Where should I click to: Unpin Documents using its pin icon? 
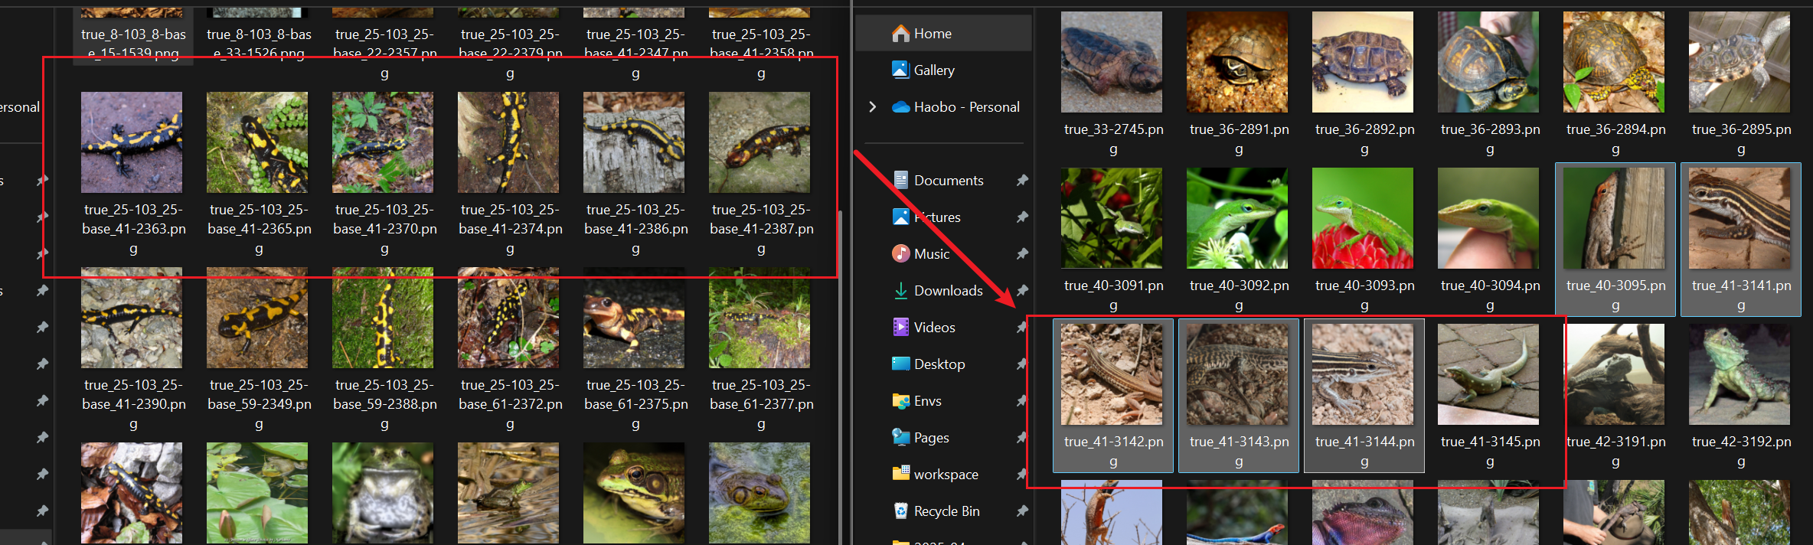(x=1021, y=181)
